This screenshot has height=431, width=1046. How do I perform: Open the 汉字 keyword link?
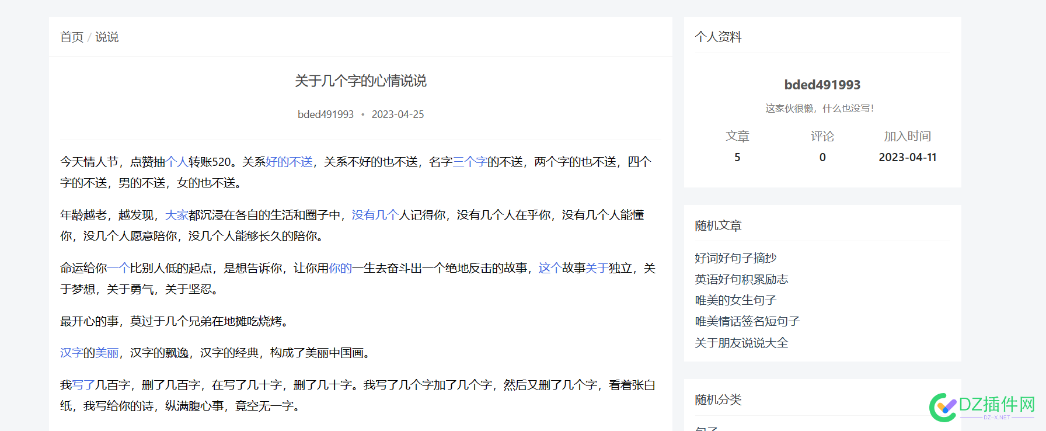coord(72,353)
